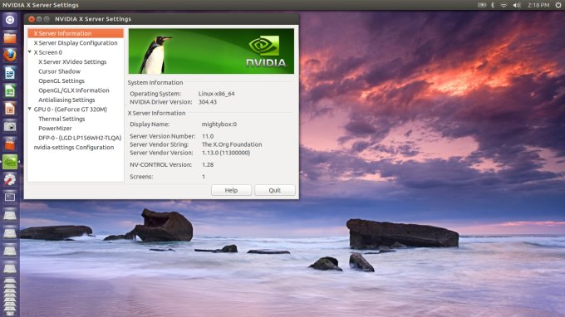Open Antialiasing Settings
The width and height of the screenshot is (565, 317).
pos(66,100)
